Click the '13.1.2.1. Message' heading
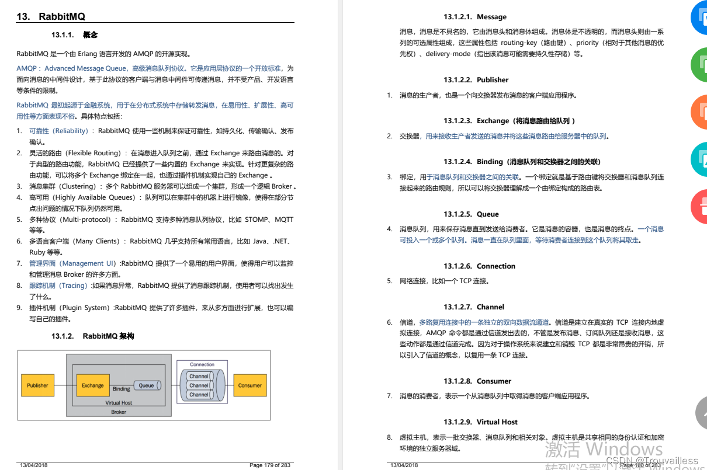 (475, 17)
